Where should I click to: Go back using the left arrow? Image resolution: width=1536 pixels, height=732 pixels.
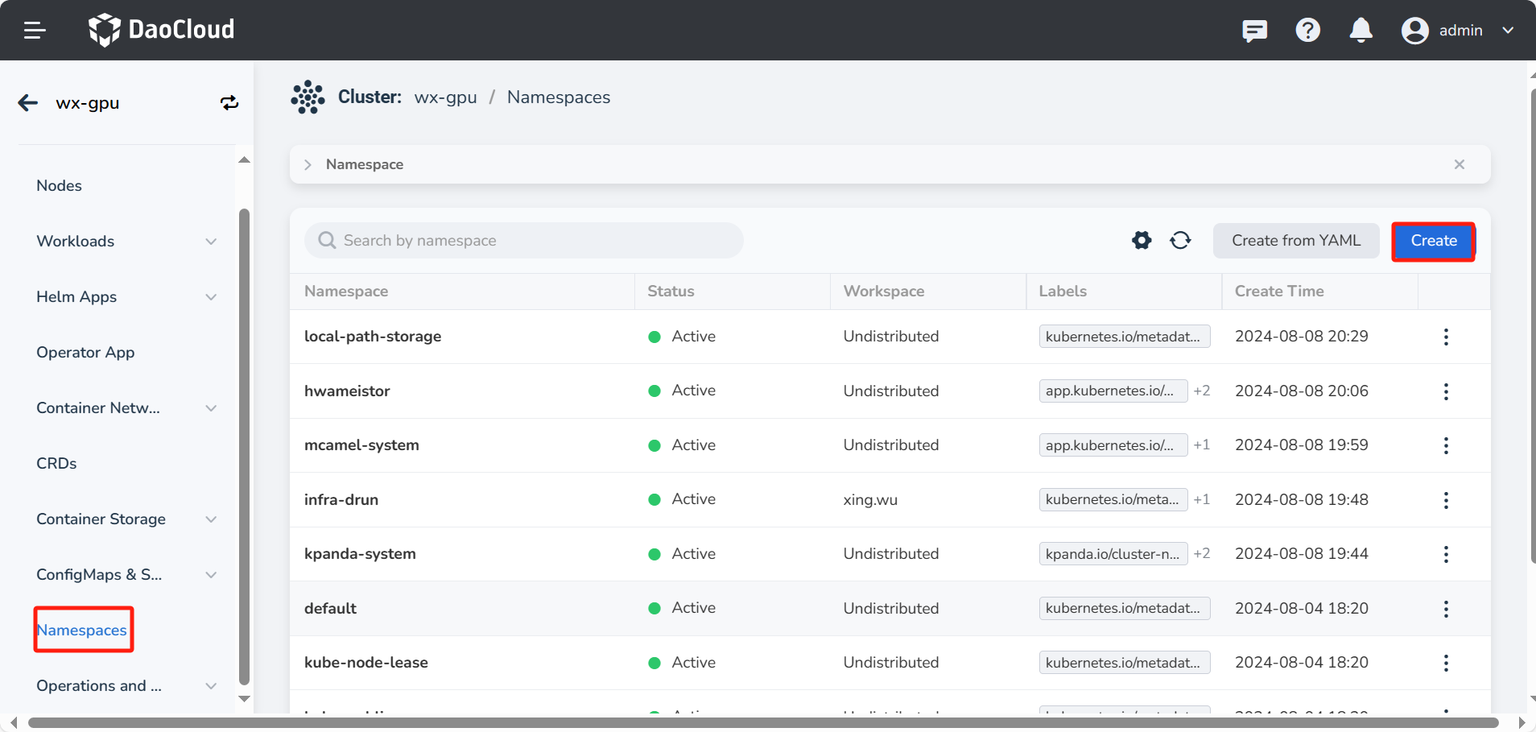coord(28,103)
